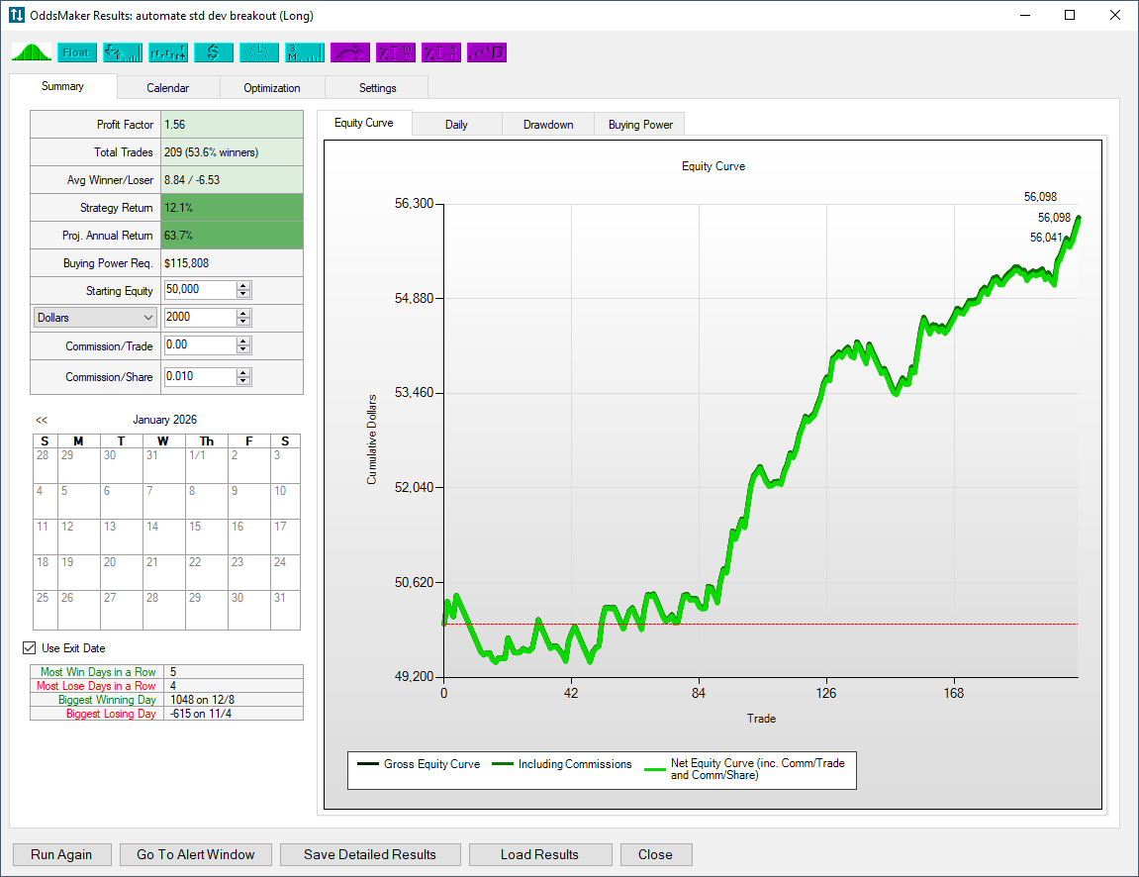
Task: Click the Float toolbar icon
Action: pyautogui.click(x=77, y=51)
